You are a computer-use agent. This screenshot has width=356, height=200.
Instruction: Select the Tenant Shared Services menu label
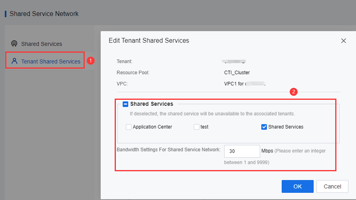click(x=51, y=61)
